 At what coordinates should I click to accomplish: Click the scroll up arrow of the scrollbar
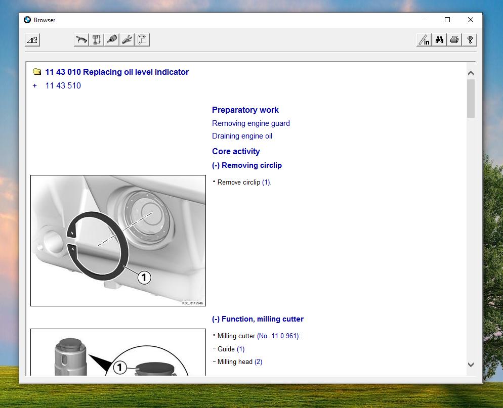tap(471, 73)
